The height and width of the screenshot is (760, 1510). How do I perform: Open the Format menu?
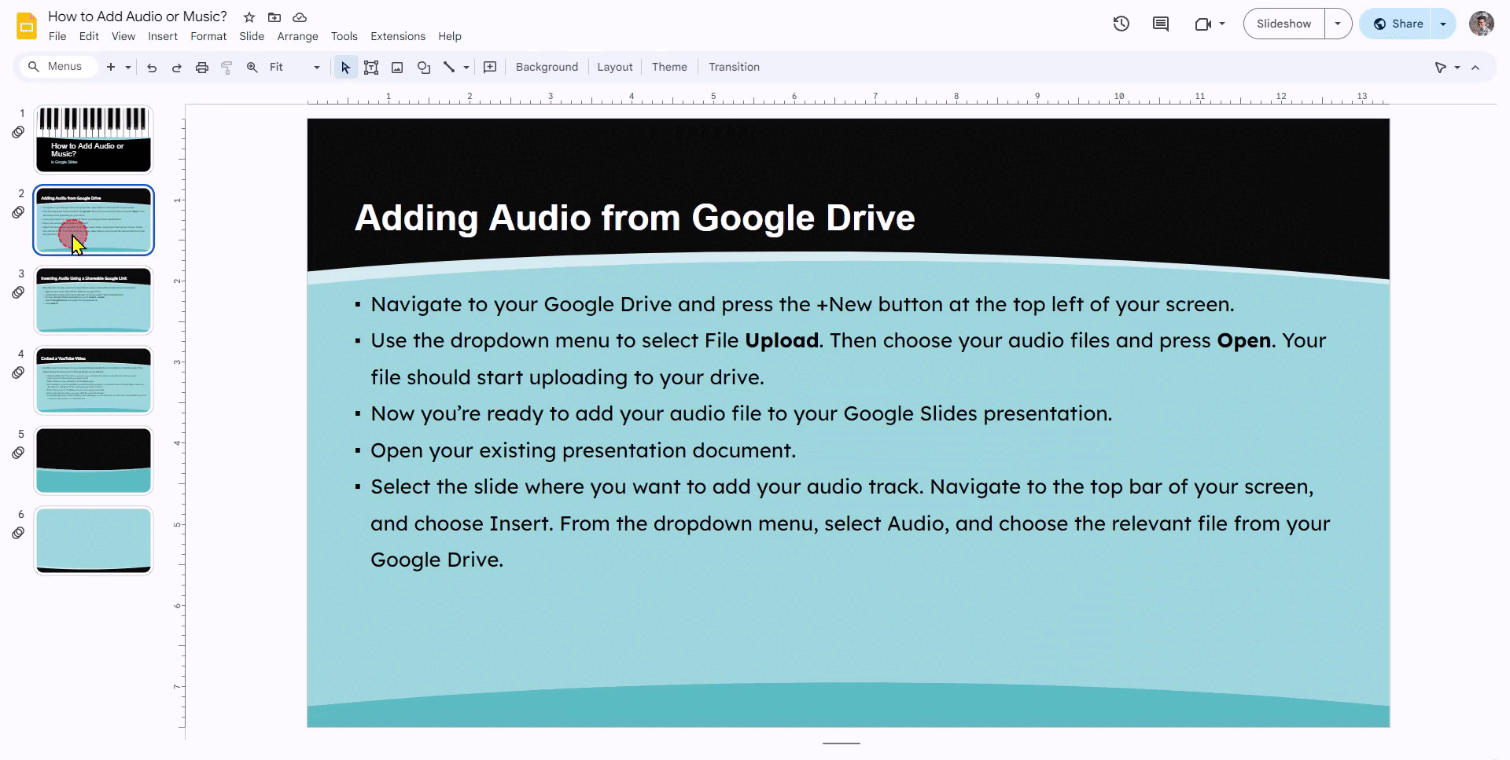click(x=208, y=36)
